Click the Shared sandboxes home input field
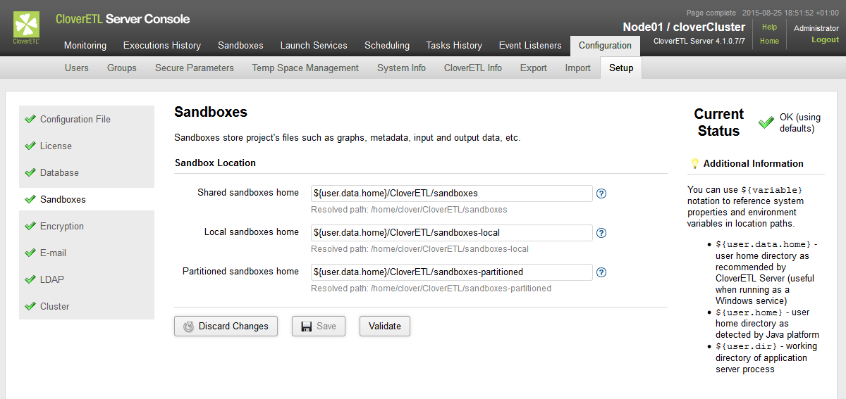Image resolution: width=846 pixels, height=399 pixels. (x=451, y=194)
